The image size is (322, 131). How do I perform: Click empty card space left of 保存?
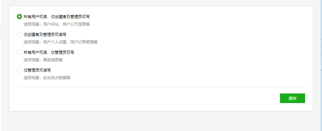[162, 99]
